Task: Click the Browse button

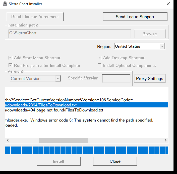Action: [x=150, y=34]
